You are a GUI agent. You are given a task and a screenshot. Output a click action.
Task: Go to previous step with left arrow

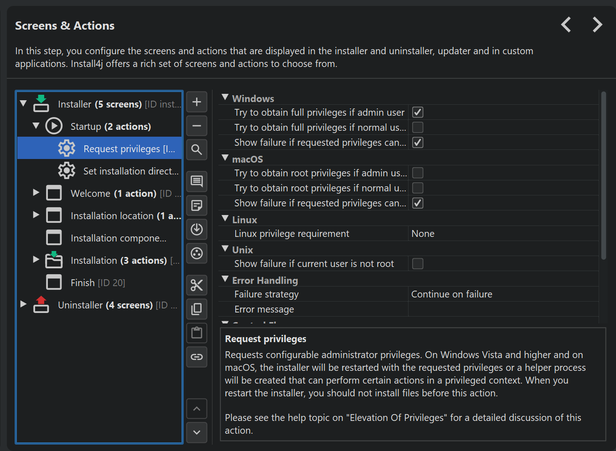click(566, 25)
